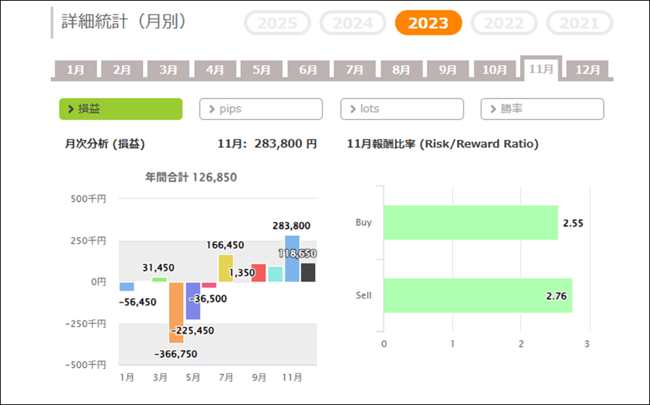
Task: Open the 2021 year statistics
Action: tap(579, 23)
